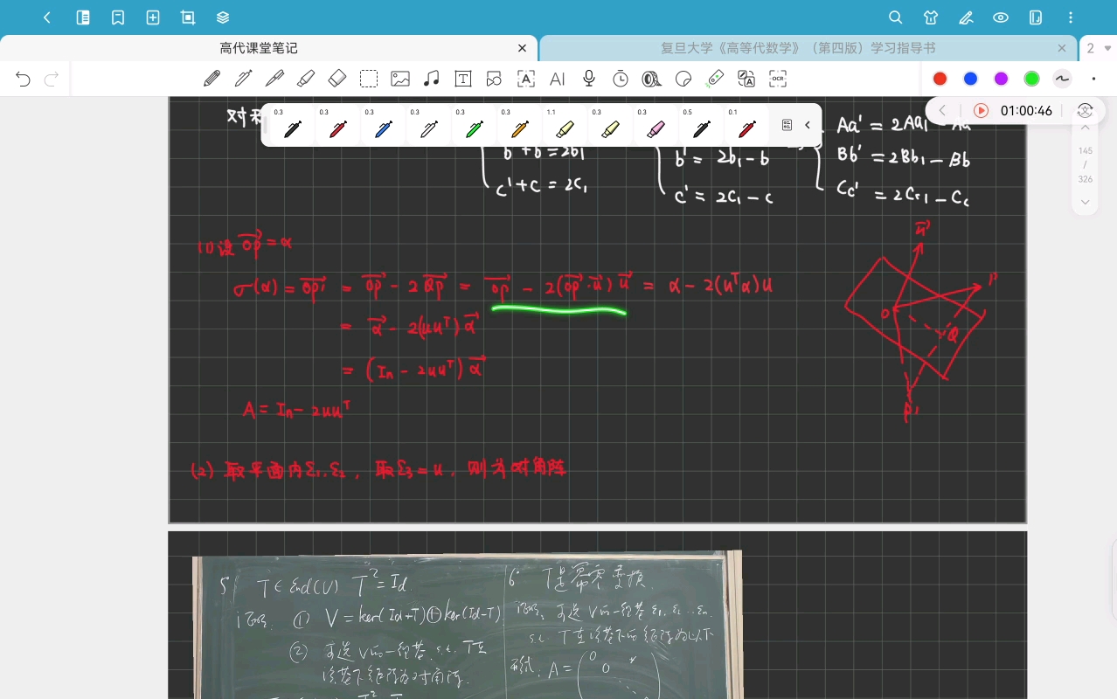
Task: Open the tab count dropdown
Action: click(1098, 49)
